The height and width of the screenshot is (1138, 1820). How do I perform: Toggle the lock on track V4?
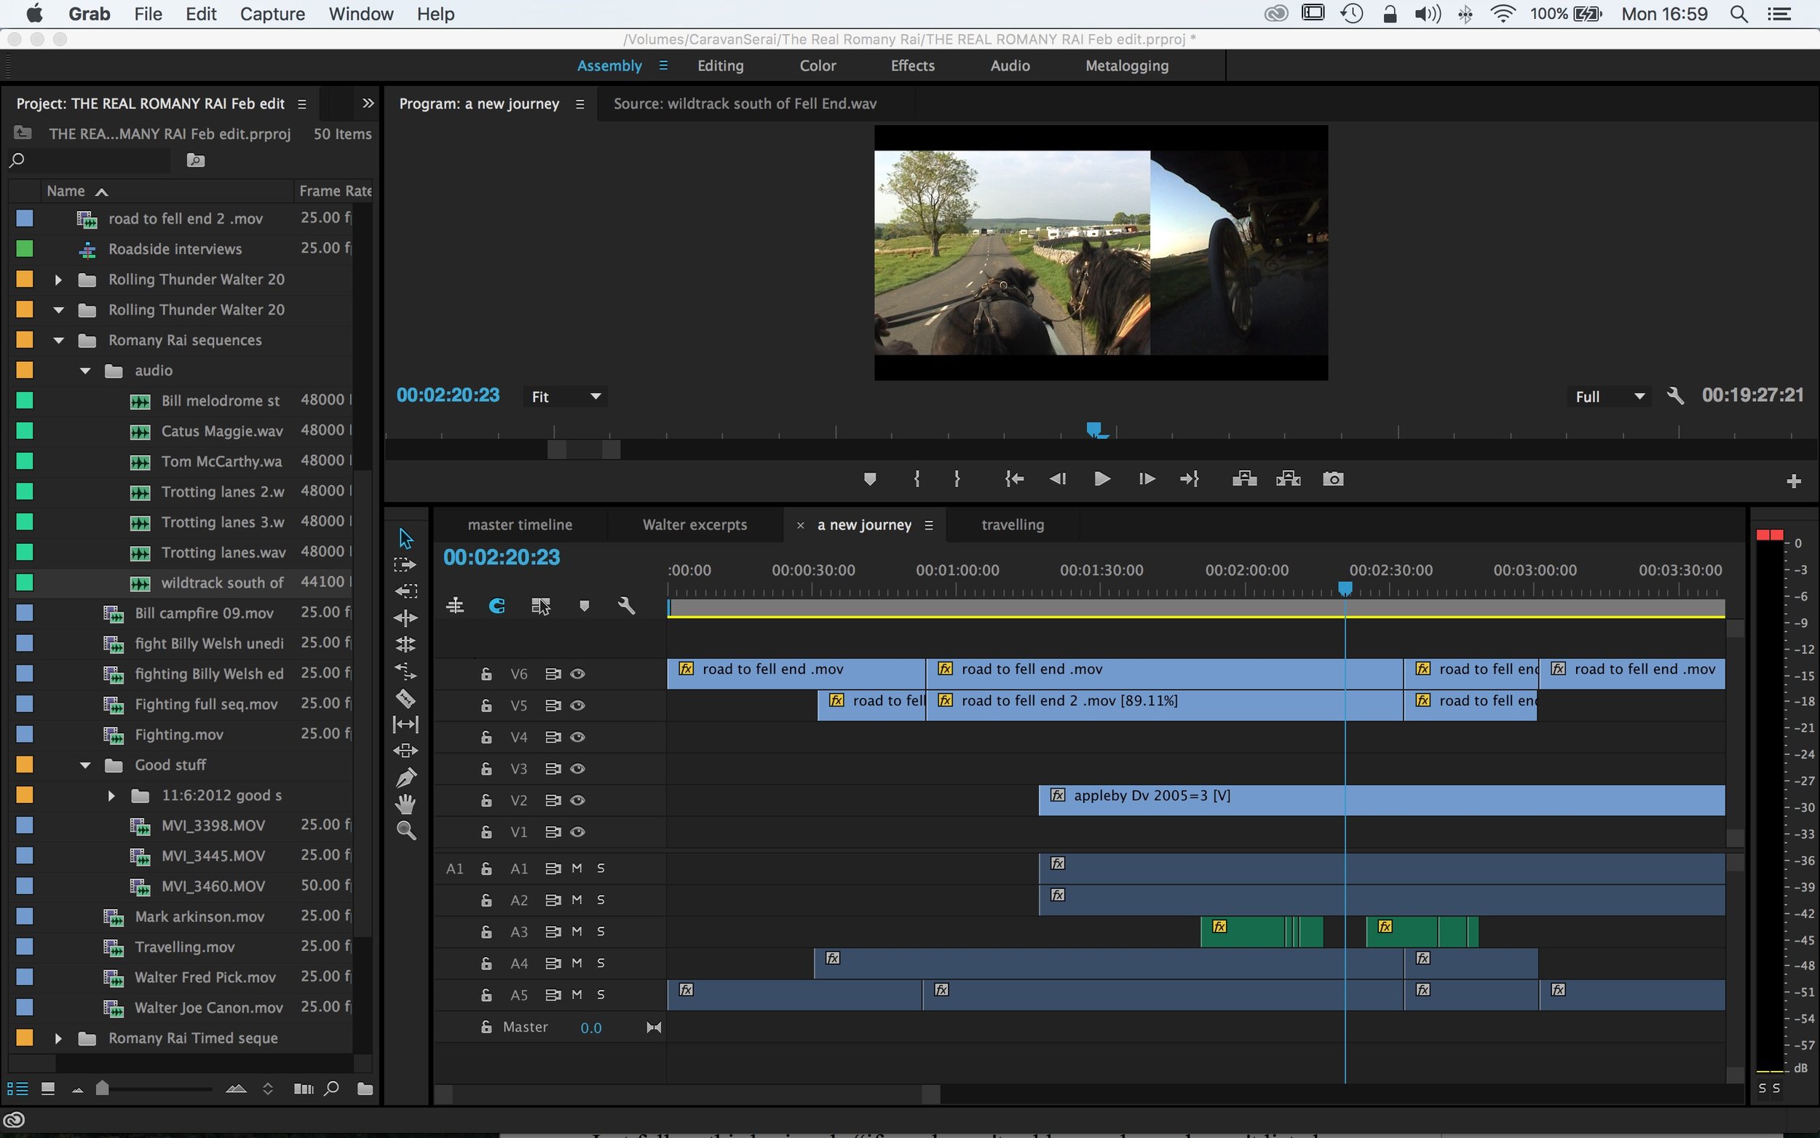[x=486, y=737]
